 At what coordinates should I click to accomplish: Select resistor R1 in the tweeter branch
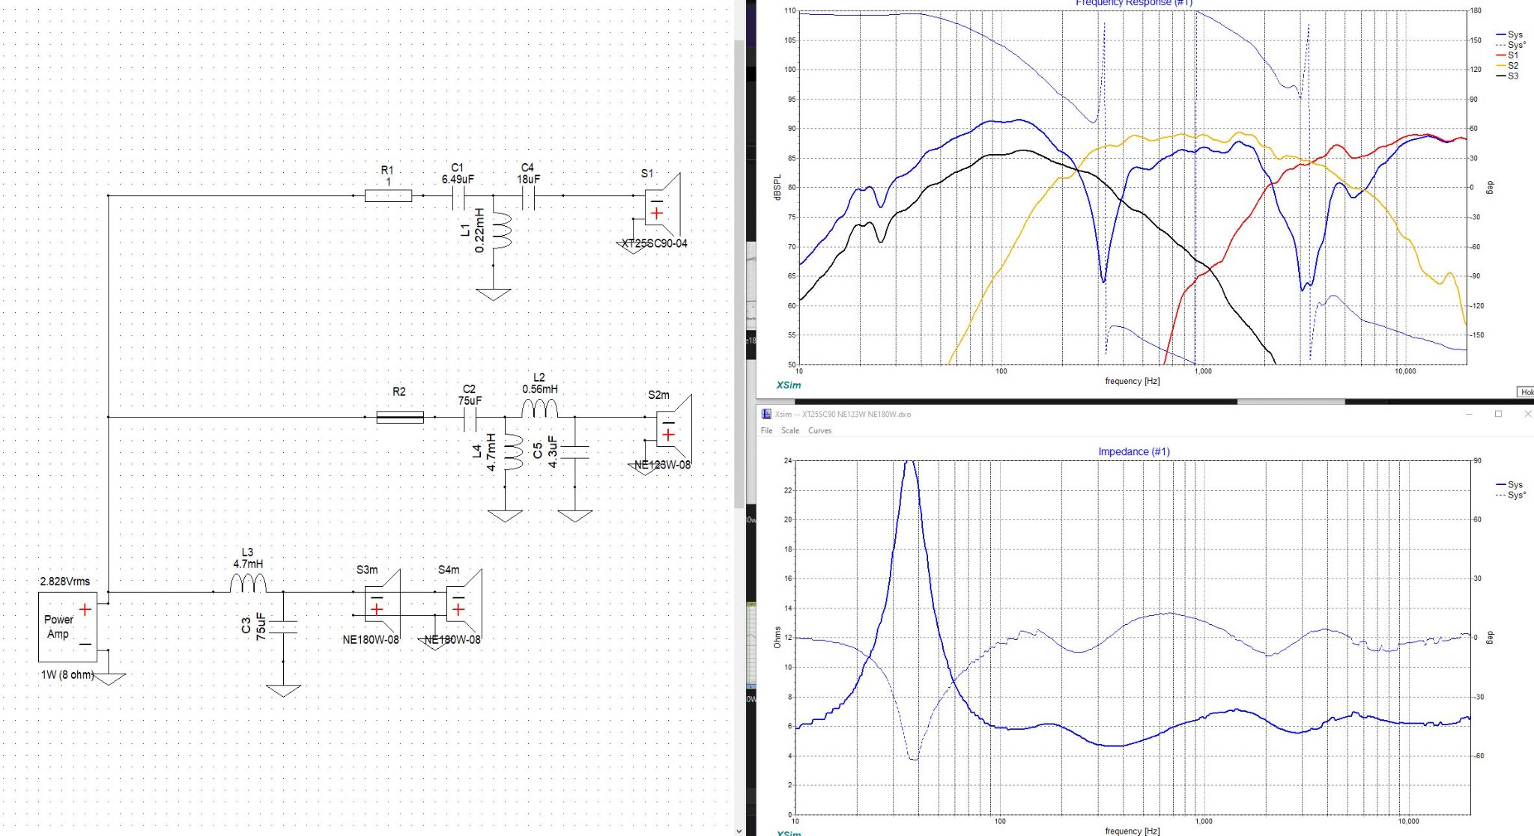[x=388, y=196]
